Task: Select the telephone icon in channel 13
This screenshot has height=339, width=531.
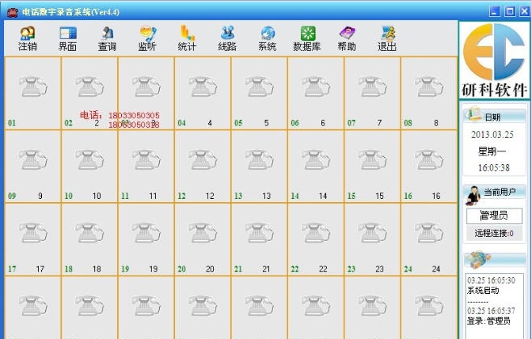Action: click(x=259, y=159)
